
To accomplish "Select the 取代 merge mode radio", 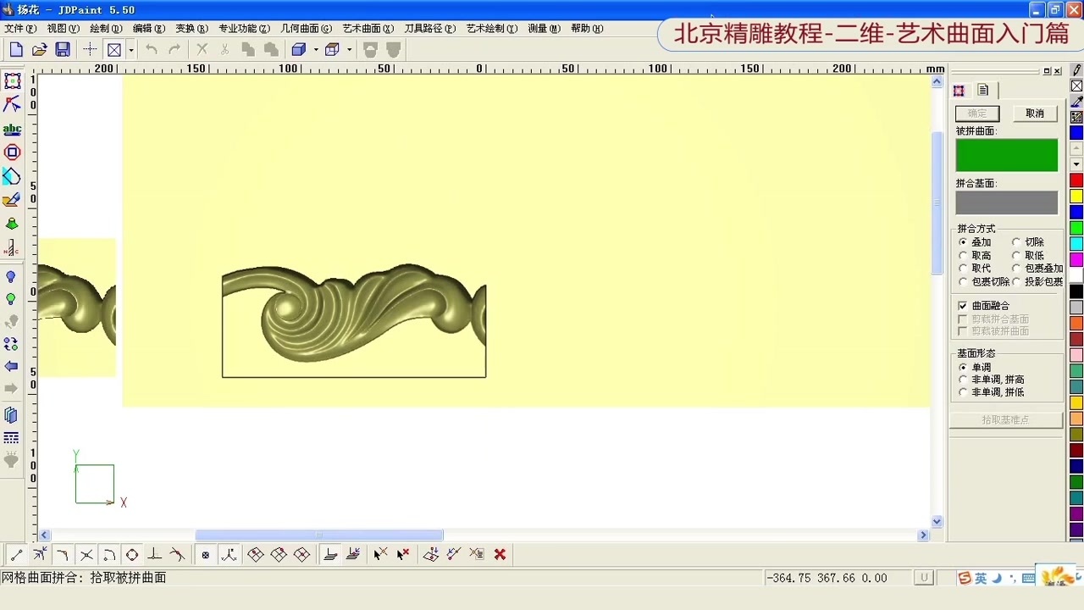I will (963, 269).
